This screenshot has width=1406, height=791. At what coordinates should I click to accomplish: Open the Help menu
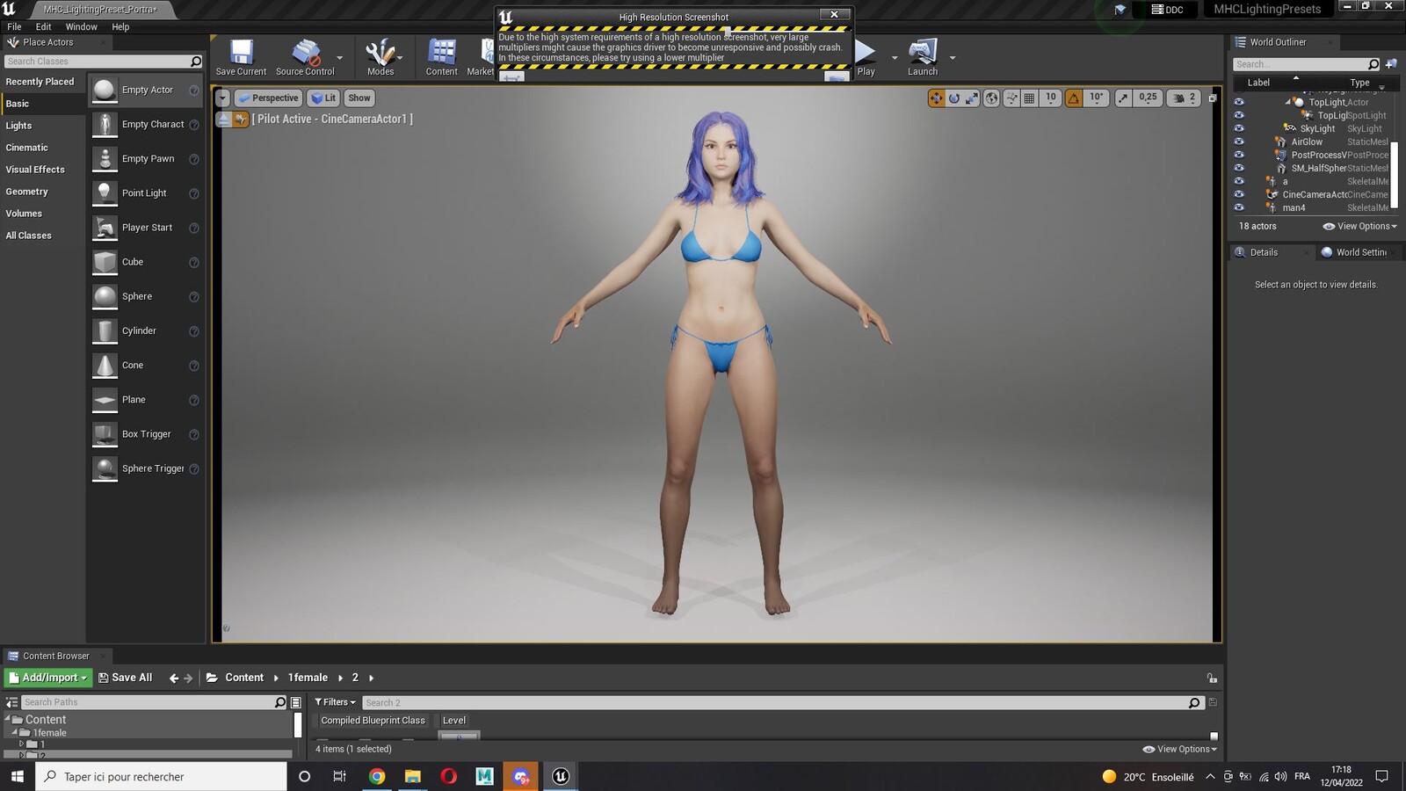(120, 27)
